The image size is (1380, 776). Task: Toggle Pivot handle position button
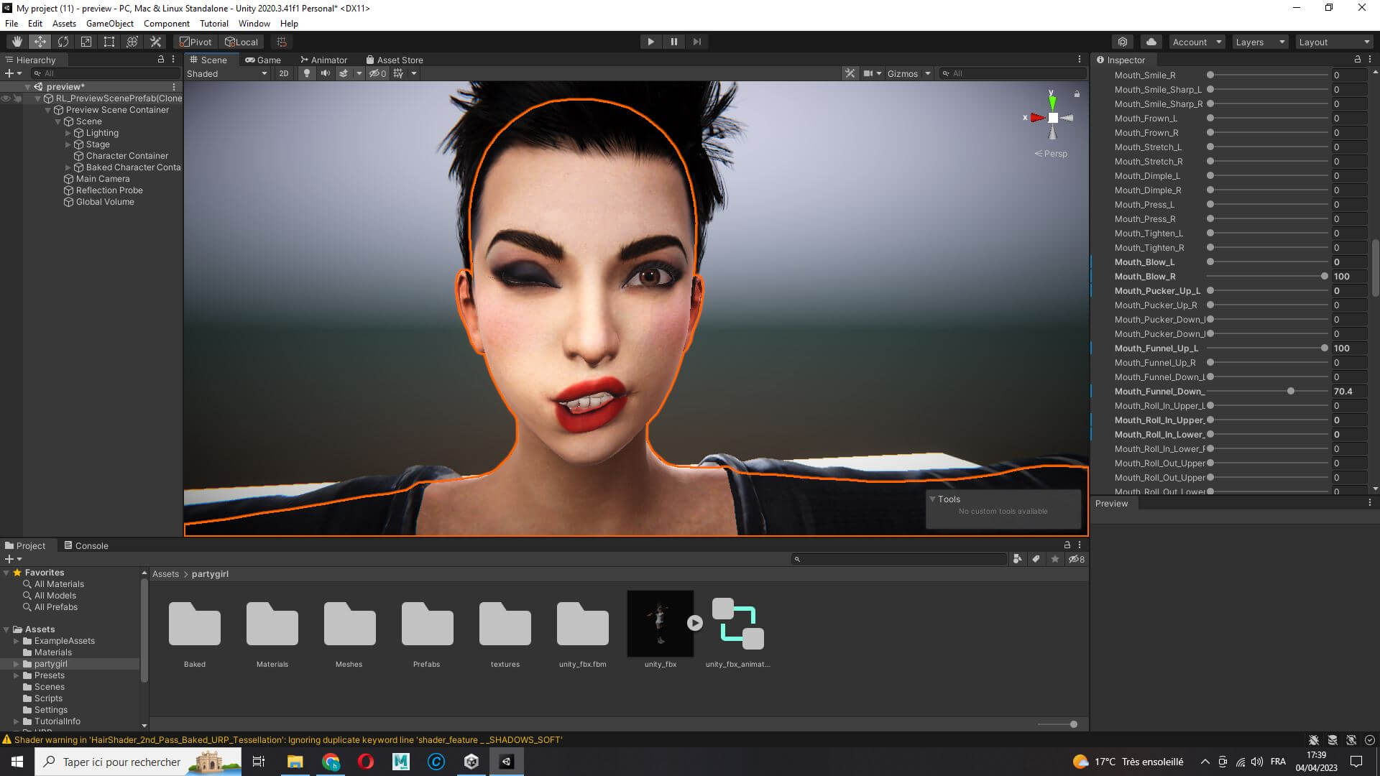tap(195, 42)
